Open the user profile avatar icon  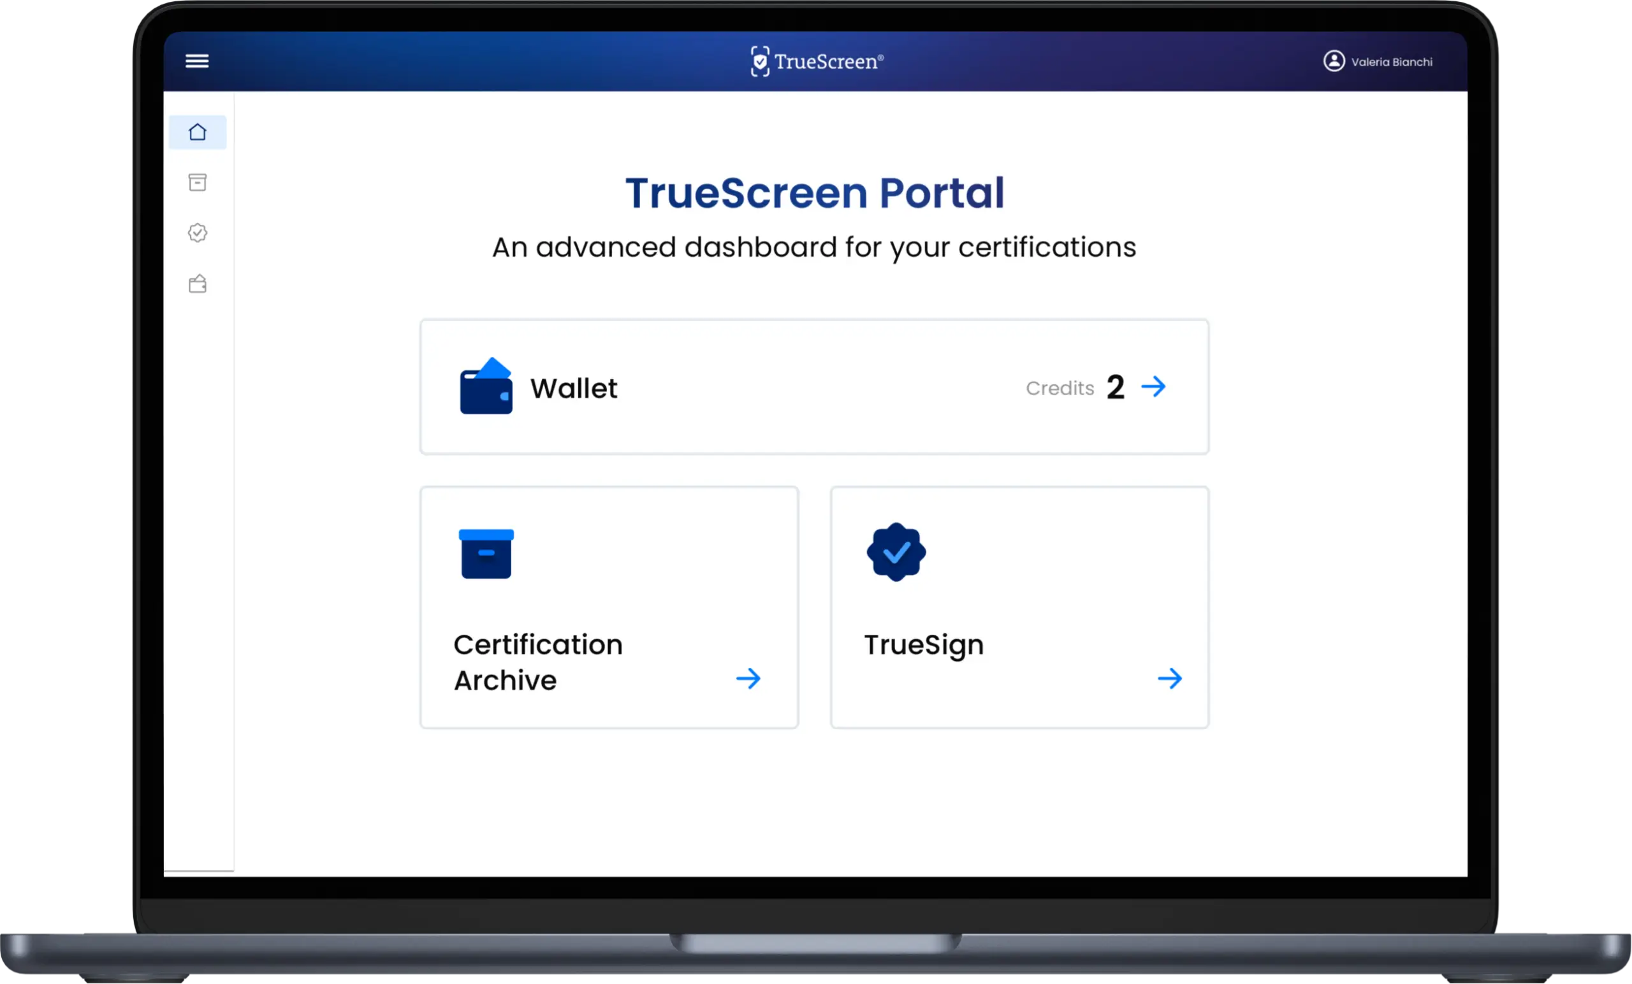point(1333,61)
